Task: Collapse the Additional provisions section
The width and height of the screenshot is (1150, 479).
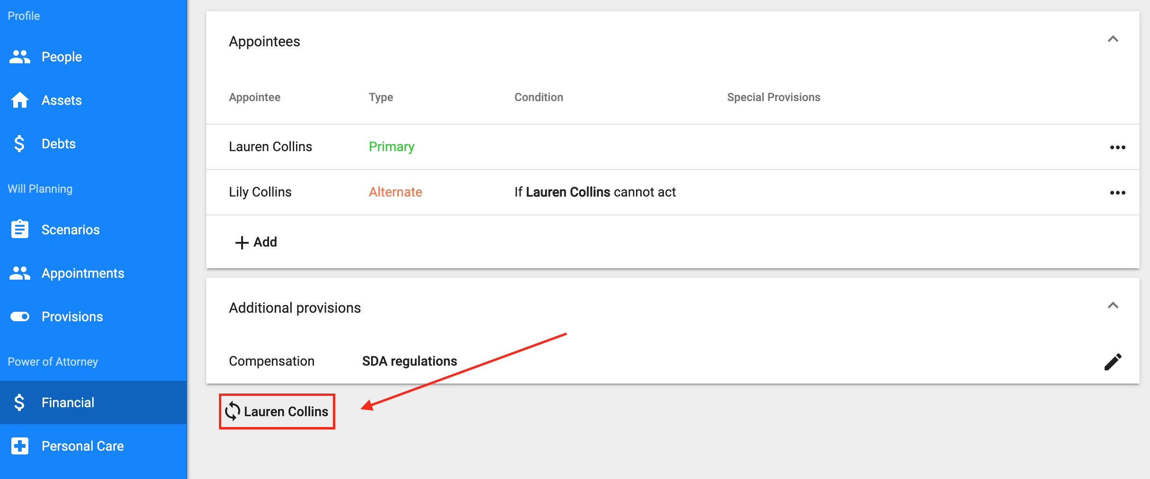Action: pos(1113,306)
